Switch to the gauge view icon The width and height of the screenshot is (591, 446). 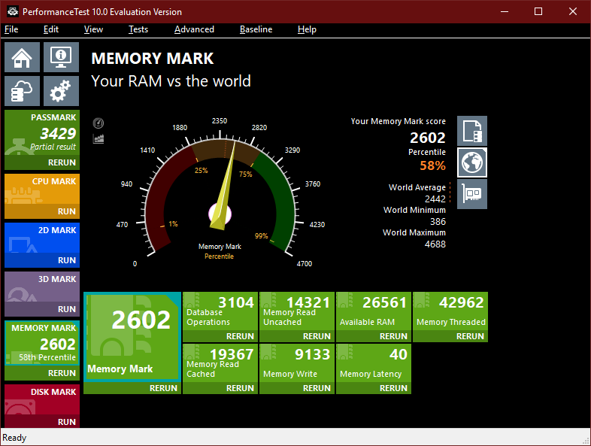pos(98,123)
